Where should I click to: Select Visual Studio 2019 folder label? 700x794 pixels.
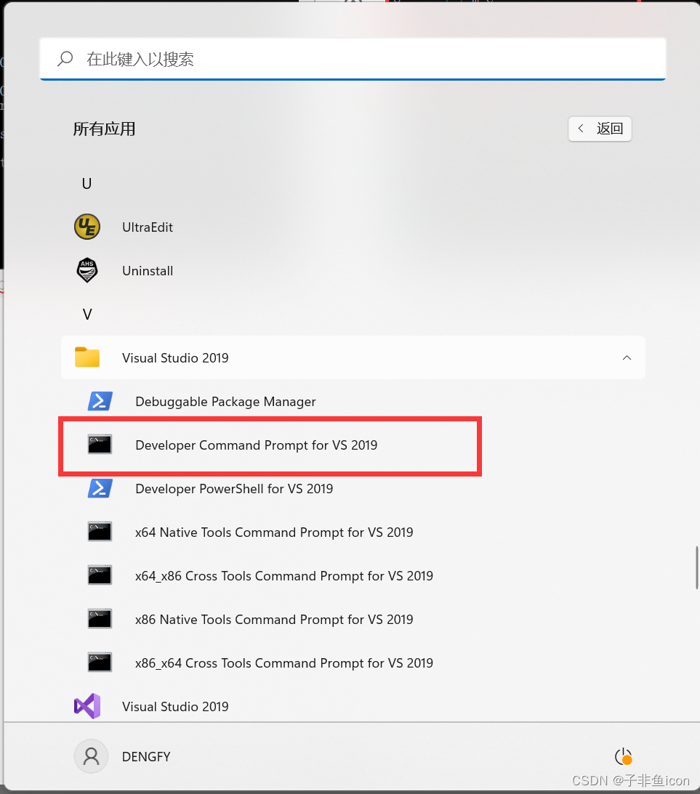coord(175,357)
